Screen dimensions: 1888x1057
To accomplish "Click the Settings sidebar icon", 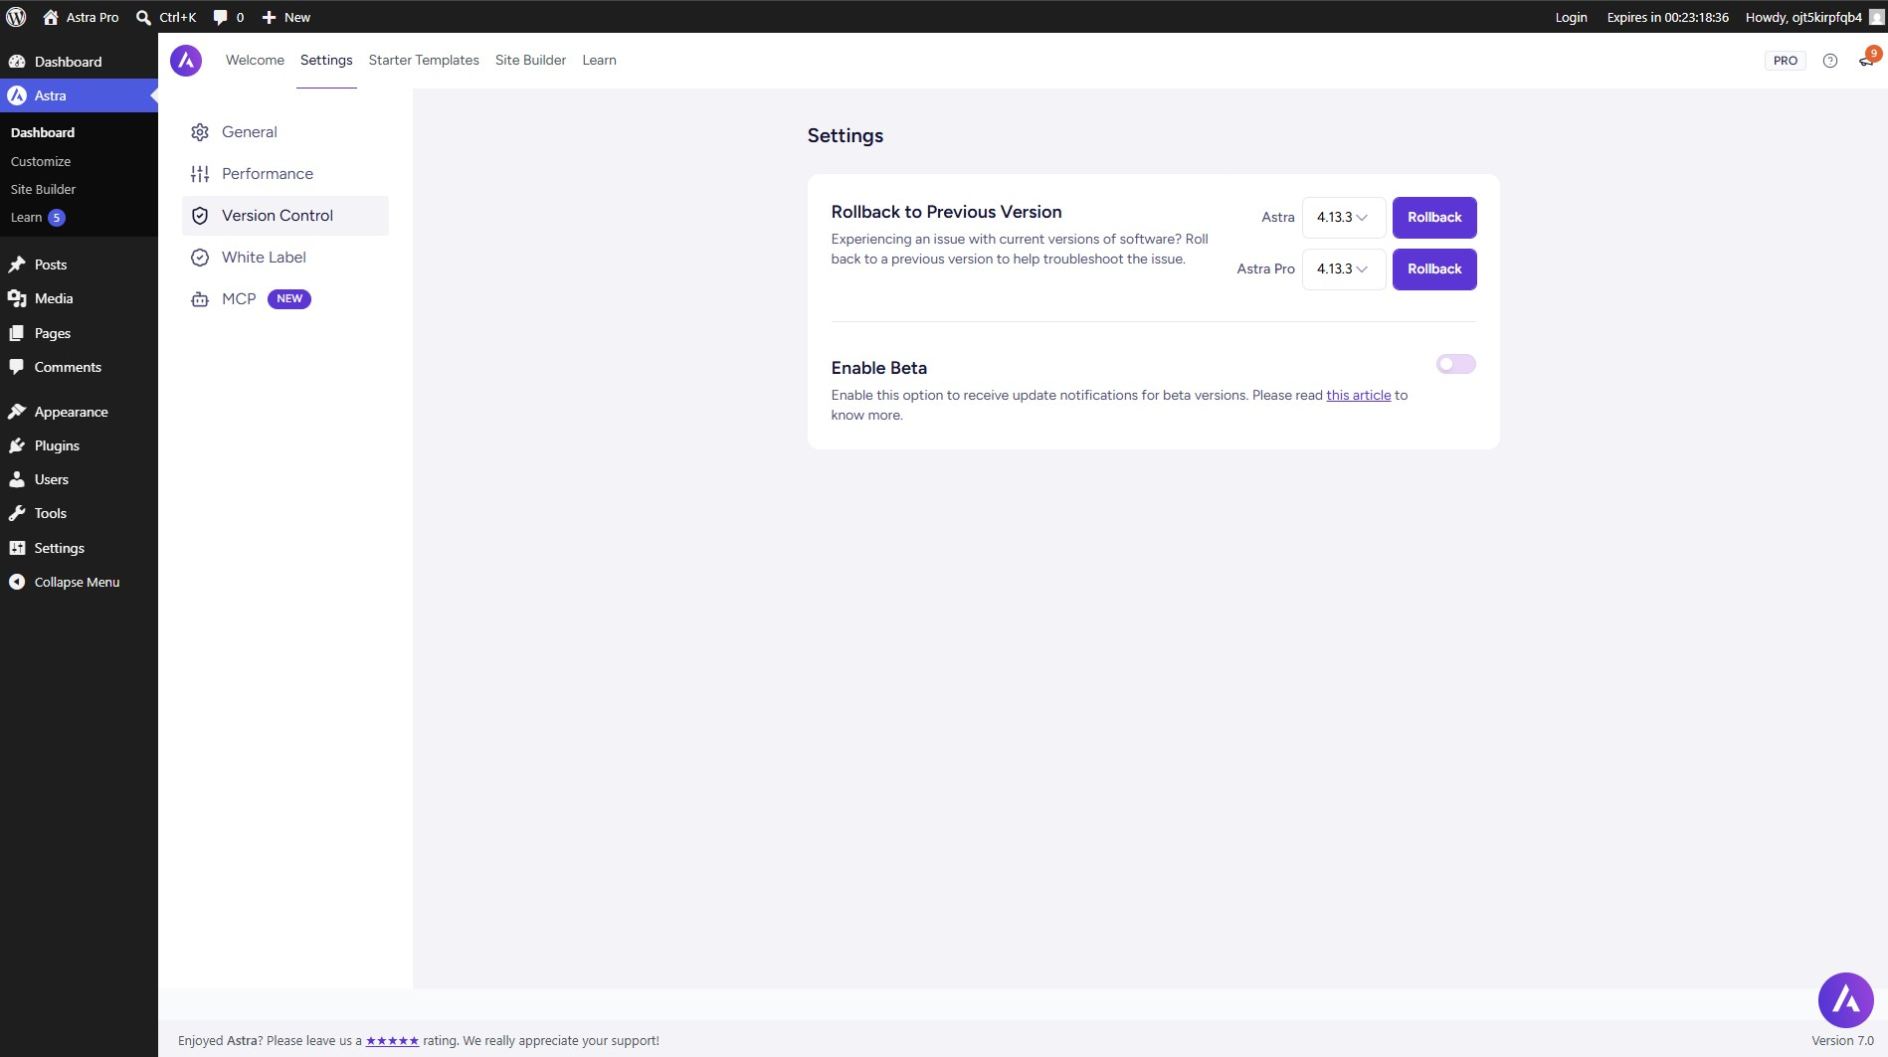I will (x=17, y=548).
